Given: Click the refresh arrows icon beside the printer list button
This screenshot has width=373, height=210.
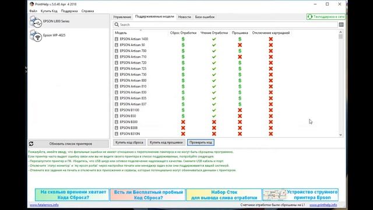Looking at the screenshot, I should coord(31,143).
